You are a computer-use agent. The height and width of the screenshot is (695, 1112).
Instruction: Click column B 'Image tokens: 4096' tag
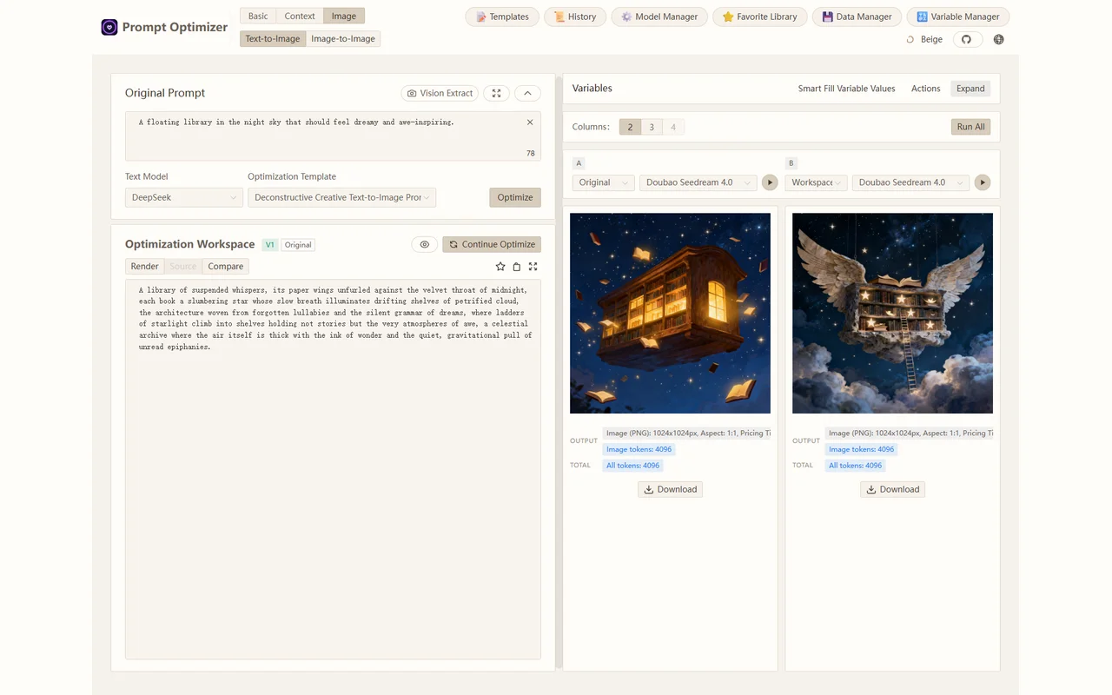(x=862, y=449)
